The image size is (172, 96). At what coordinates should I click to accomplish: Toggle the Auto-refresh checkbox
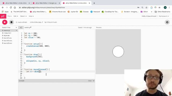(x=17, y=22)
